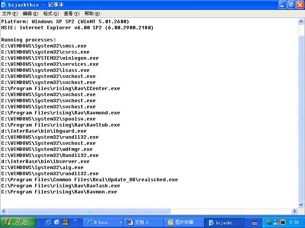Click the vertical scrollbar up arrow
This screenshot has height=228, width=305.
pyautogui.click(x=301, y=22)
